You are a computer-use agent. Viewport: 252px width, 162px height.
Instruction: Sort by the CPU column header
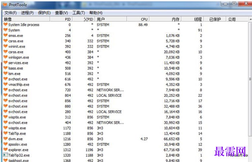pos(138,19)
